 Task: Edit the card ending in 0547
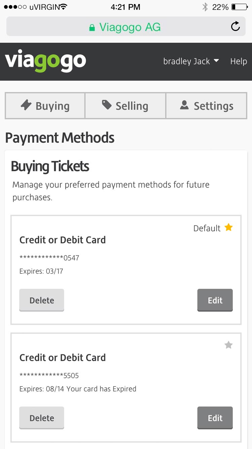point(215,300)
